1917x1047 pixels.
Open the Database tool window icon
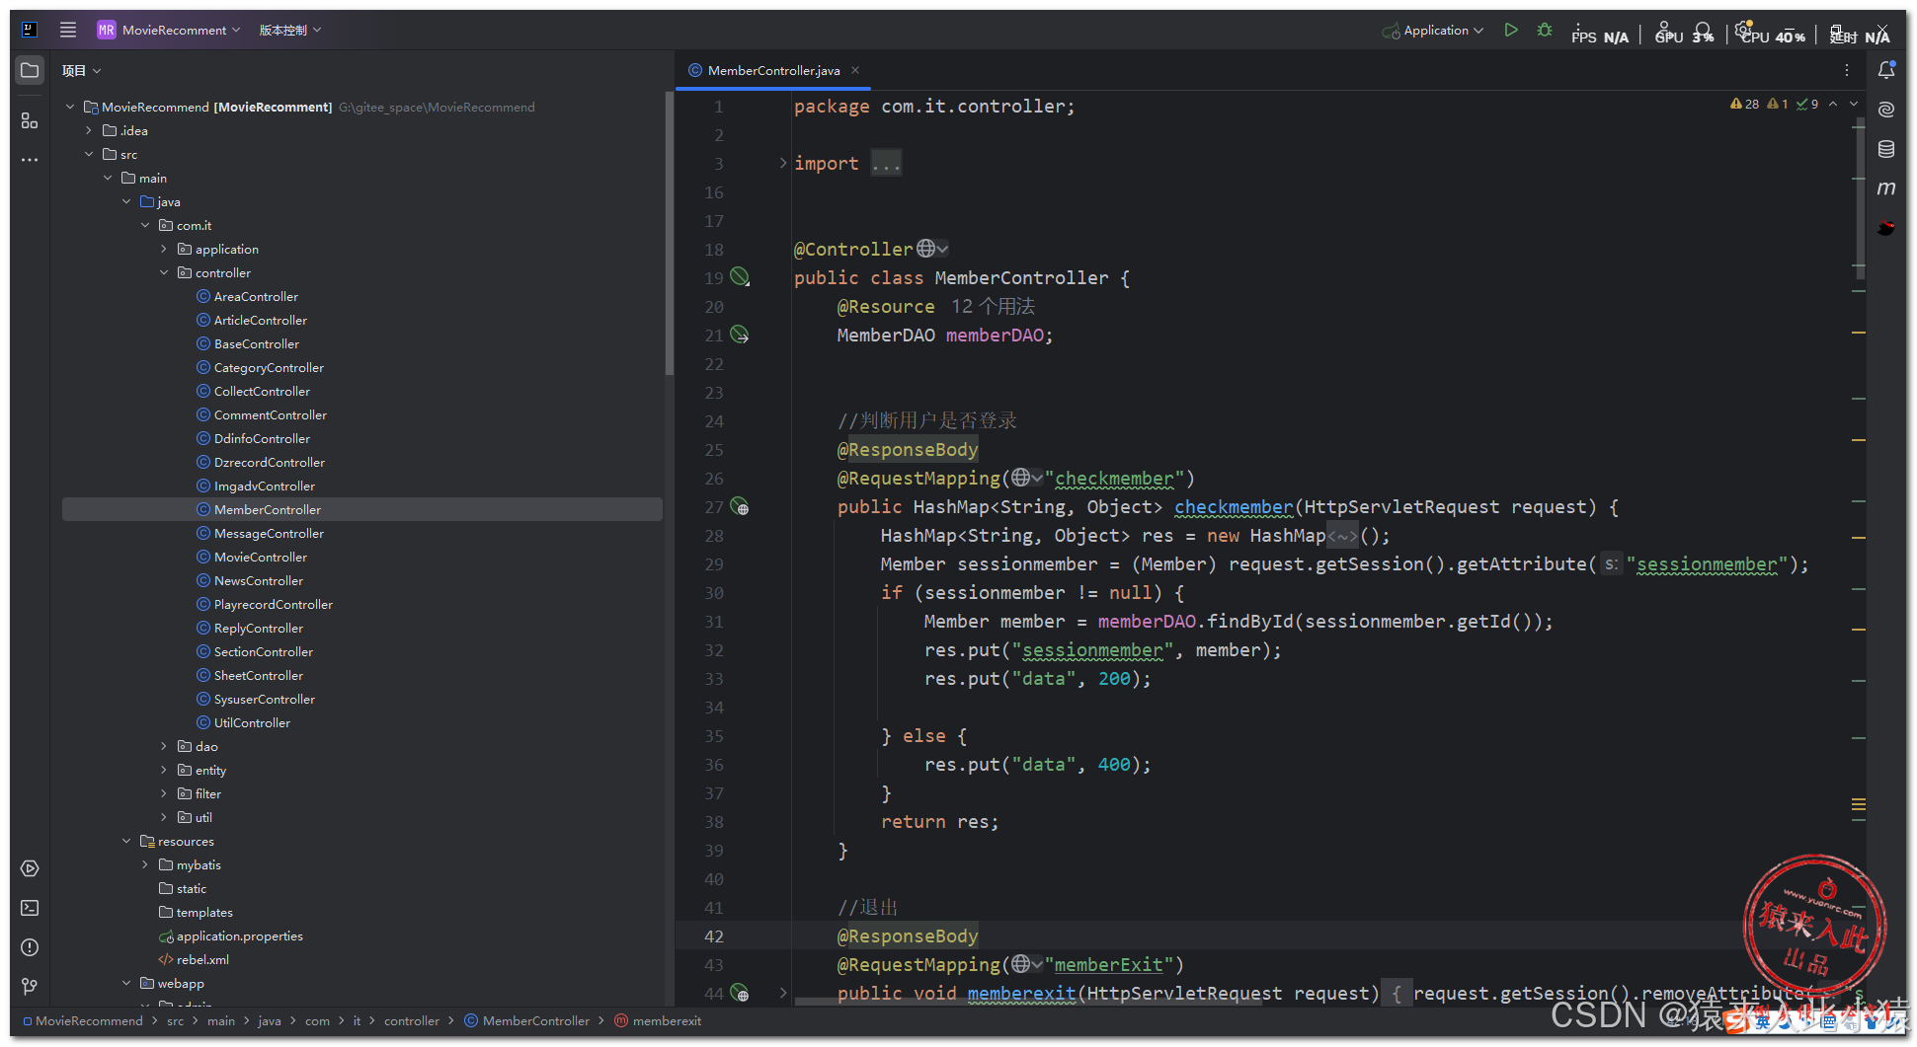coord(1886,149)
